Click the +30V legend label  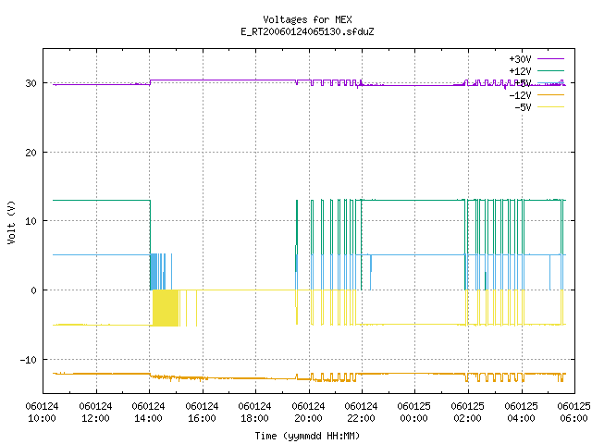[520, 59]
